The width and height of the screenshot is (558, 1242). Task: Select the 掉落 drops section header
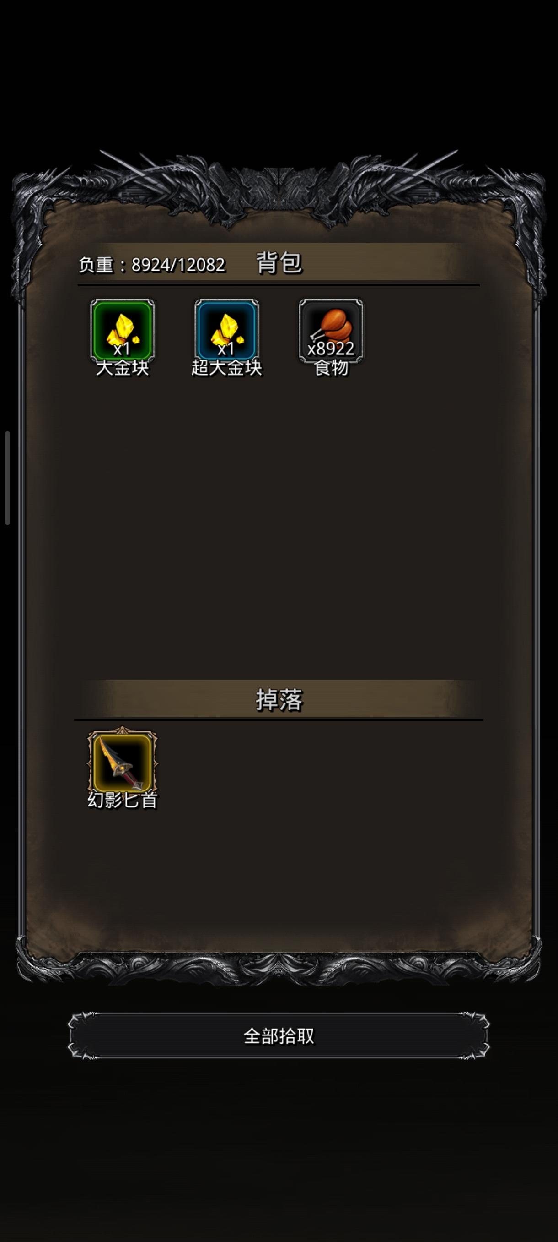279,700
